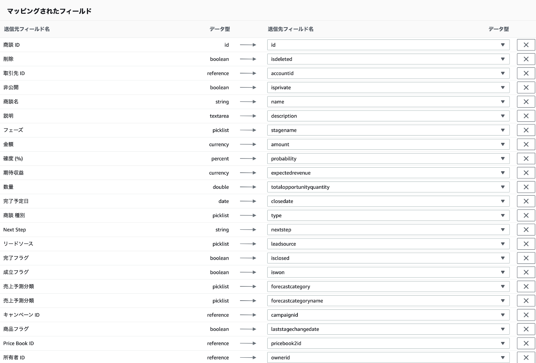
Task: Open the isprivate destination dropdown
Action: coord(388,87)
